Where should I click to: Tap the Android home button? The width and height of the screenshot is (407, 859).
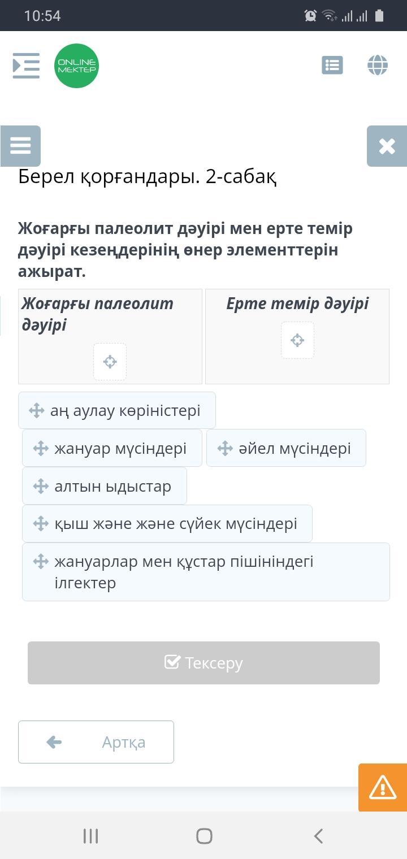(204, 836)
